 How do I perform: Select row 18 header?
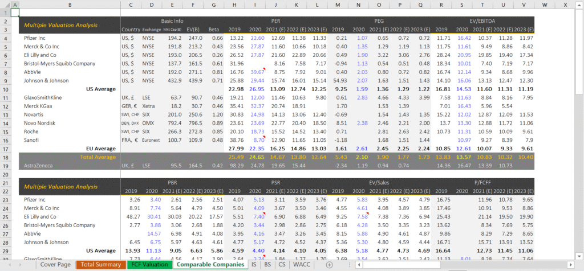click(7, 157)
